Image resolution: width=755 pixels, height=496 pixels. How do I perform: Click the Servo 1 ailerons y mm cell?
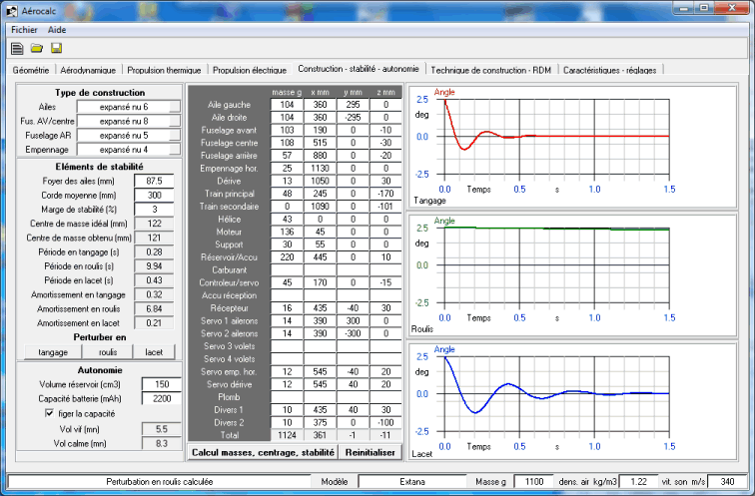[x=353, y=321]
